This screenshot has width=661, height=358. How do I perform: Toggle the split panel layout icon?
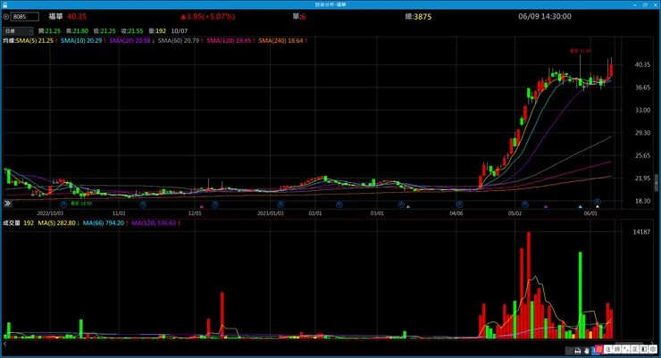(x=644, y=350)
